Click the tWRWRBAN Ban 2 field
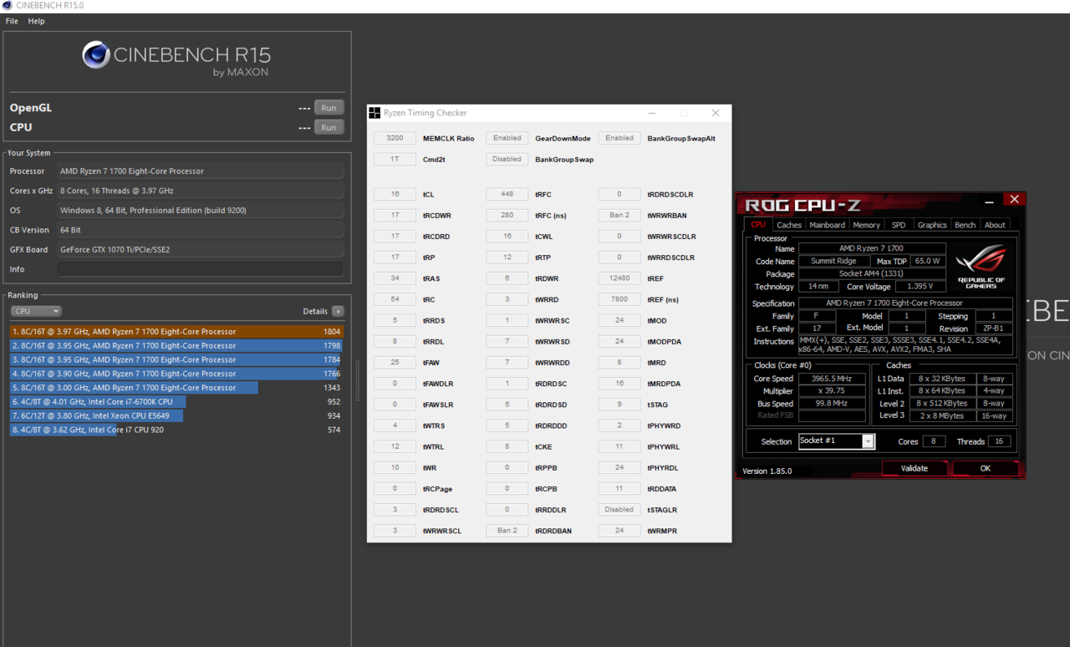1070x647 pixels. pos(619,215)
